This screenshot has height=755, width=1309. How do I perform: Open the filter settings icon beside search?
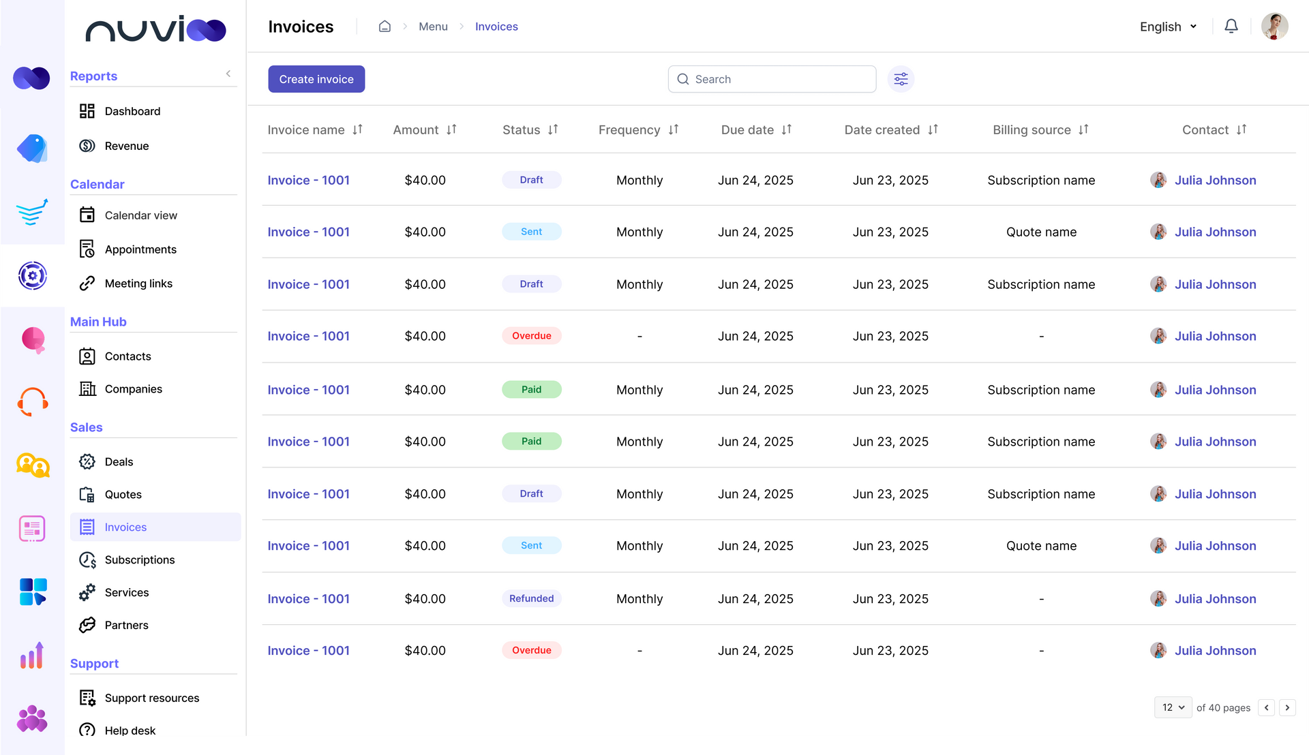tap(901, 78)
